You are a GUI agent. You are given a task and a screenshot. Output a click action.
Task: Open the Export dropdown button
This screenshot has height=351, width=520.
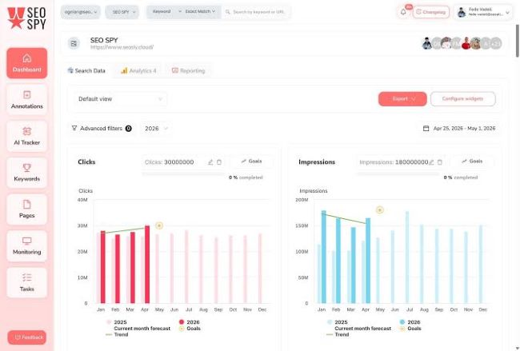pyautogui.click(x=402, y=99)
